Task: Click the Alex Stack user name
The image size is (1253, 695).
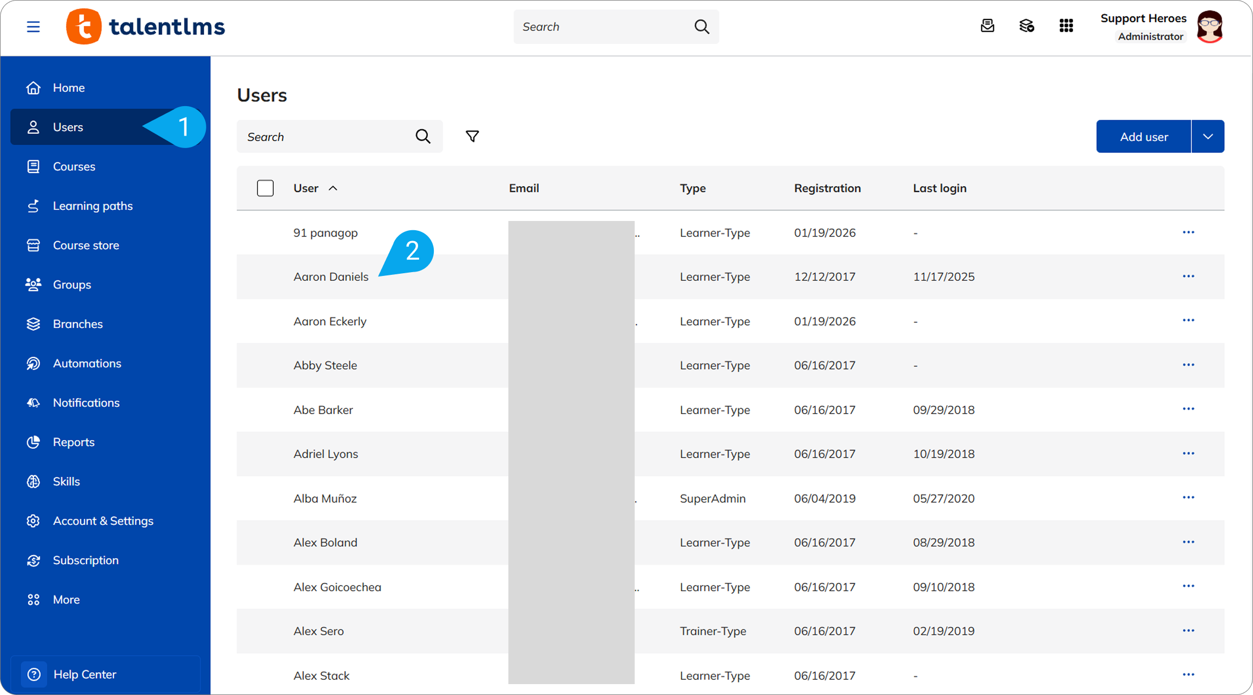Action: [x=322, y=676]
